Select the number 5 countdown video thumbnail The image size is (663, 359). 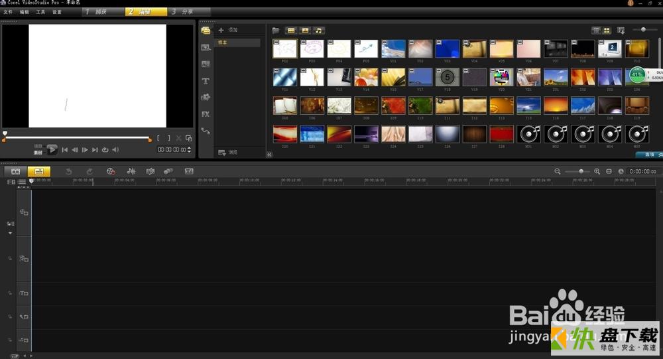(448, 78)
